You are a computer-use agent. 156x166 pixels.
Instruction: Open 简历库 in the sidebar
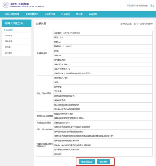7,47
